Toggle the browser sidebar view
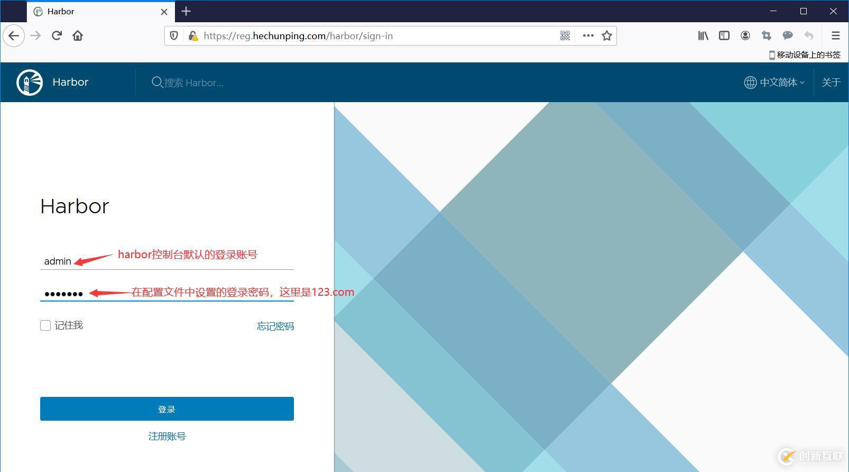The width and height of the screenshot is (849, 472). [x=724, y=35]
